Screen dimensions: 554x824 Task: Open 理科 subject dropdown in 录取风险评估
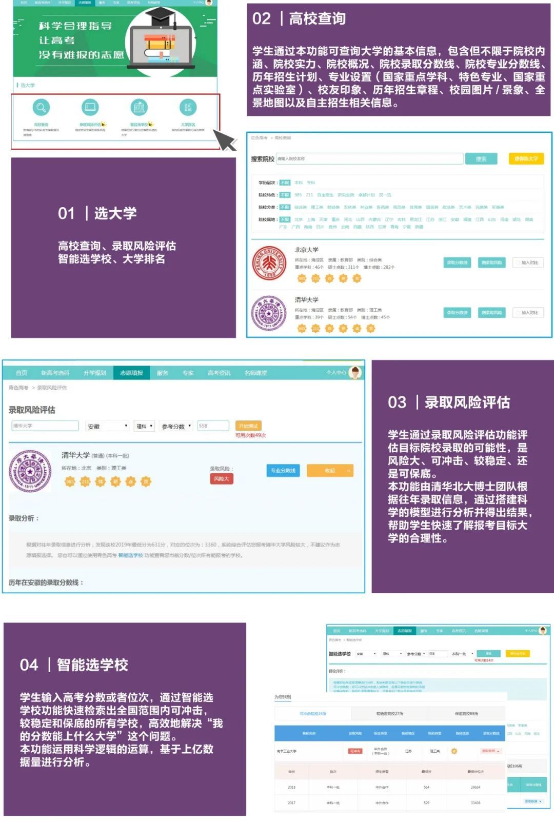click(144, 426)
